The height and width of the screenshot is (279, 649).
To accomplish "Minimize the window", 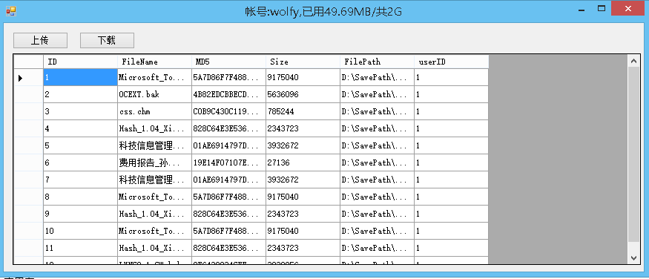I will [x=582, y=10].
